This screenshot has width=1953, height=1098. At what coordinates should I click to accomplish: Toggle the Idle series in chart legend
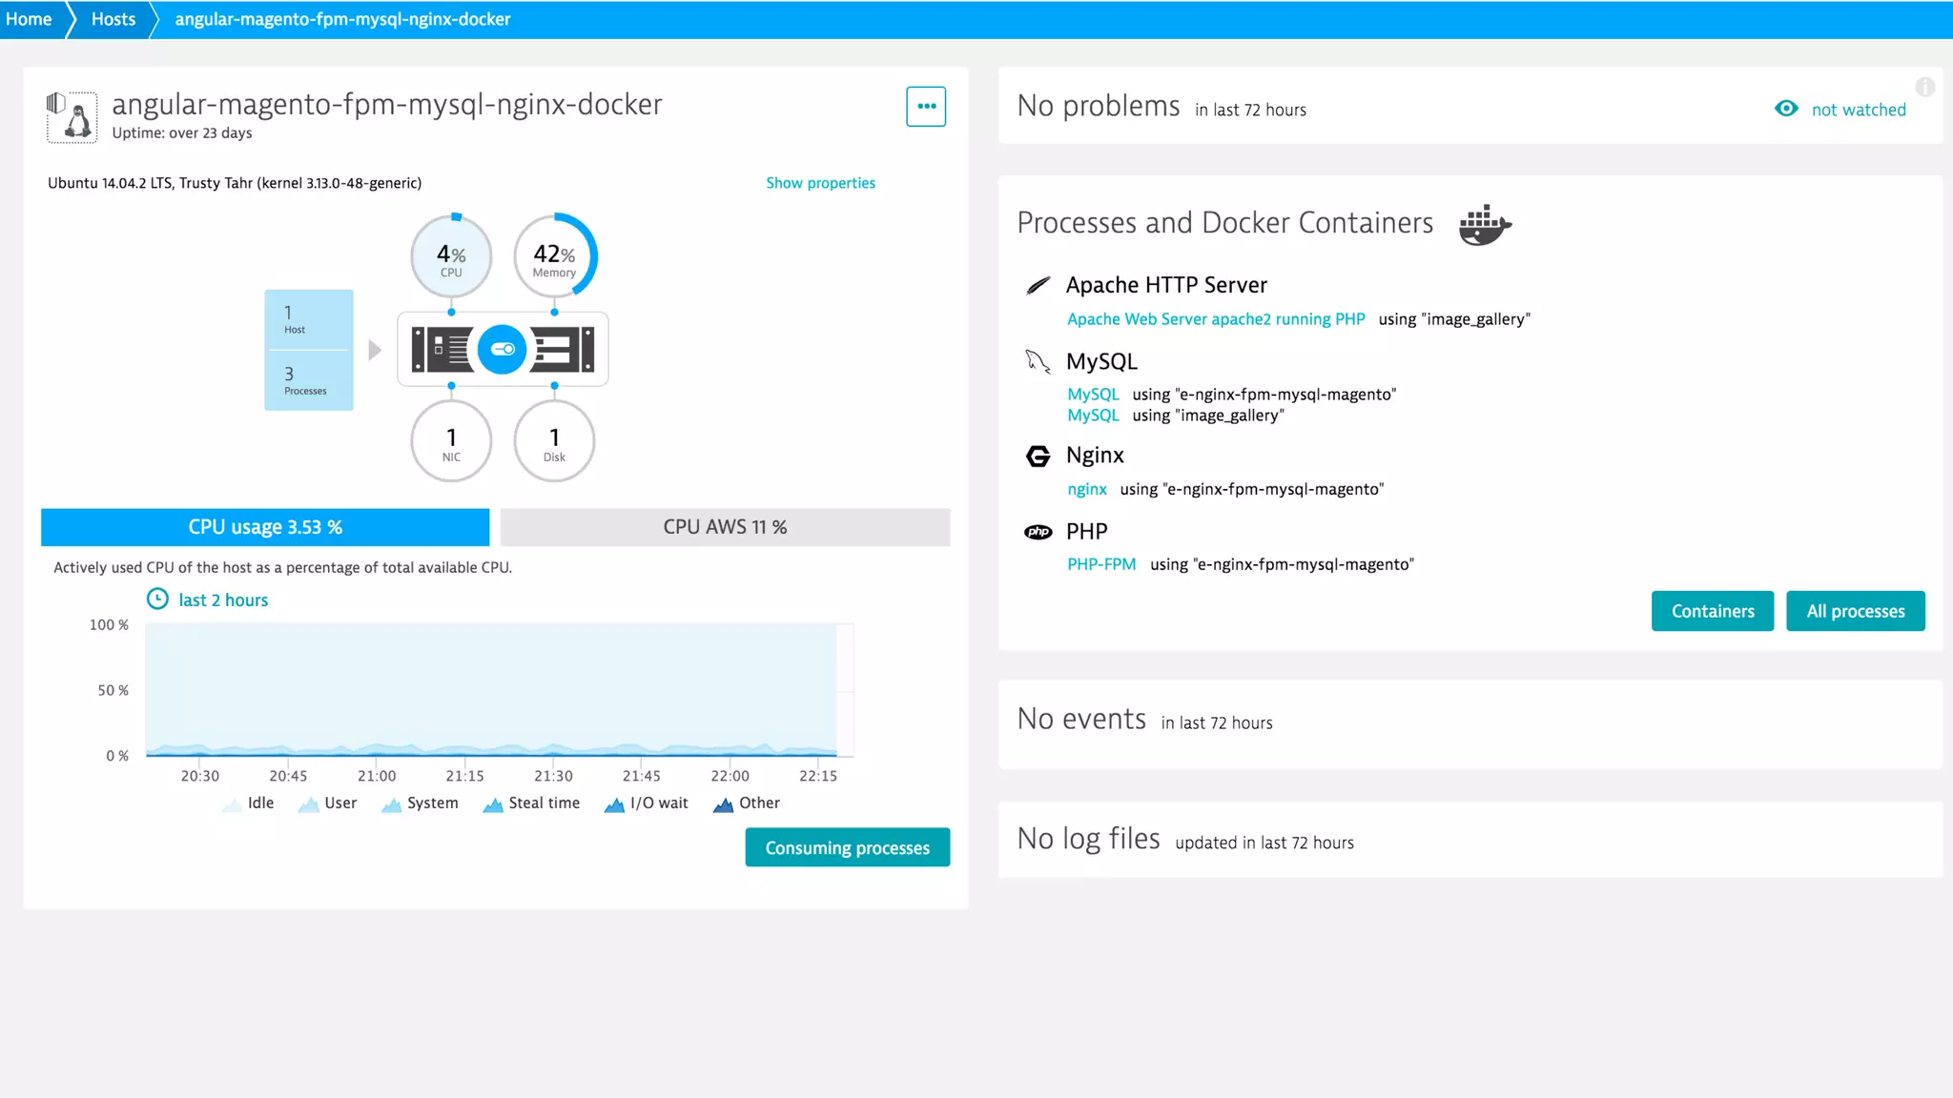coord(249,803)
